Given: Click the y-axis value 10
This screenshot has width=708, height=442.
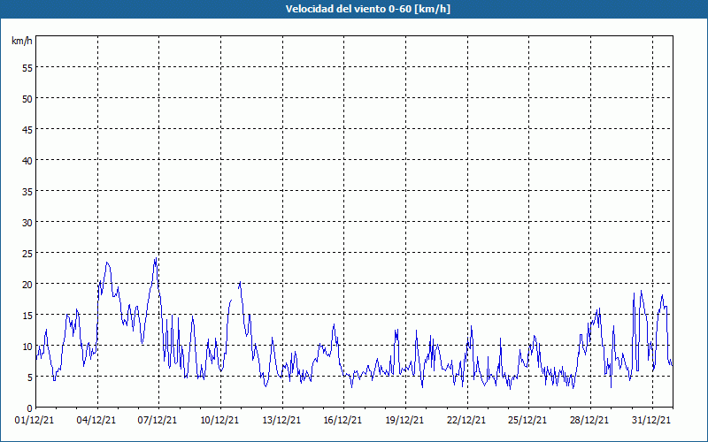Looking at the screenshot, I should point(27,347).
